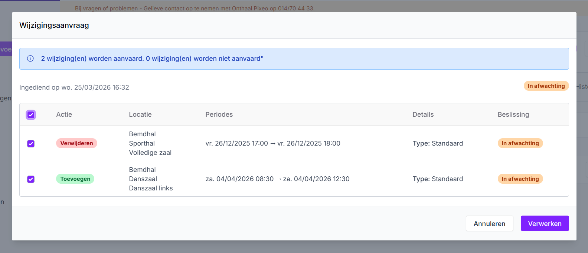This screenshot has height=253, width=588.
Task: Click the Wijzigingsaanvraag dialog title
Action: (54, 25)
